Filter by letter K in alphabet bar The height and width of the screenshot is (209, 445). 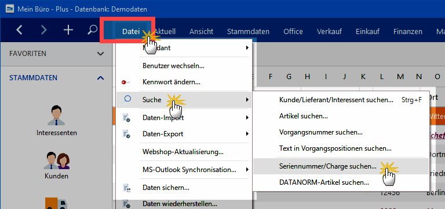point(363,76)
